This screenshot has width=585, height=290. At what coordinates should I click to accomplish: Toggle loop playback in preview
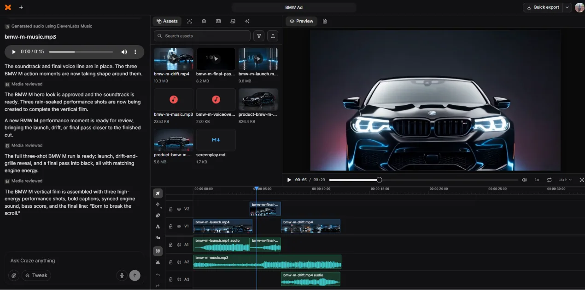coord(549,180)
